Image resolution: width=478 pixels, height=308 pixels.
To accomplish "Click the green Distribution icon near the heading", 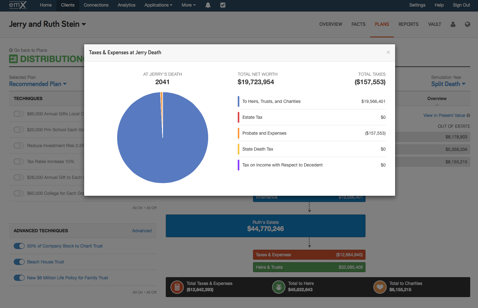I will pyautogui.click(x=13, y=59).
